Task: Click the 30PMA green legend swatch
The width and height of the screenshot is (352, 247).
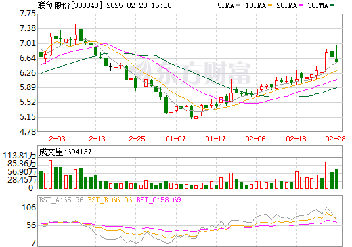Action: 332,5
